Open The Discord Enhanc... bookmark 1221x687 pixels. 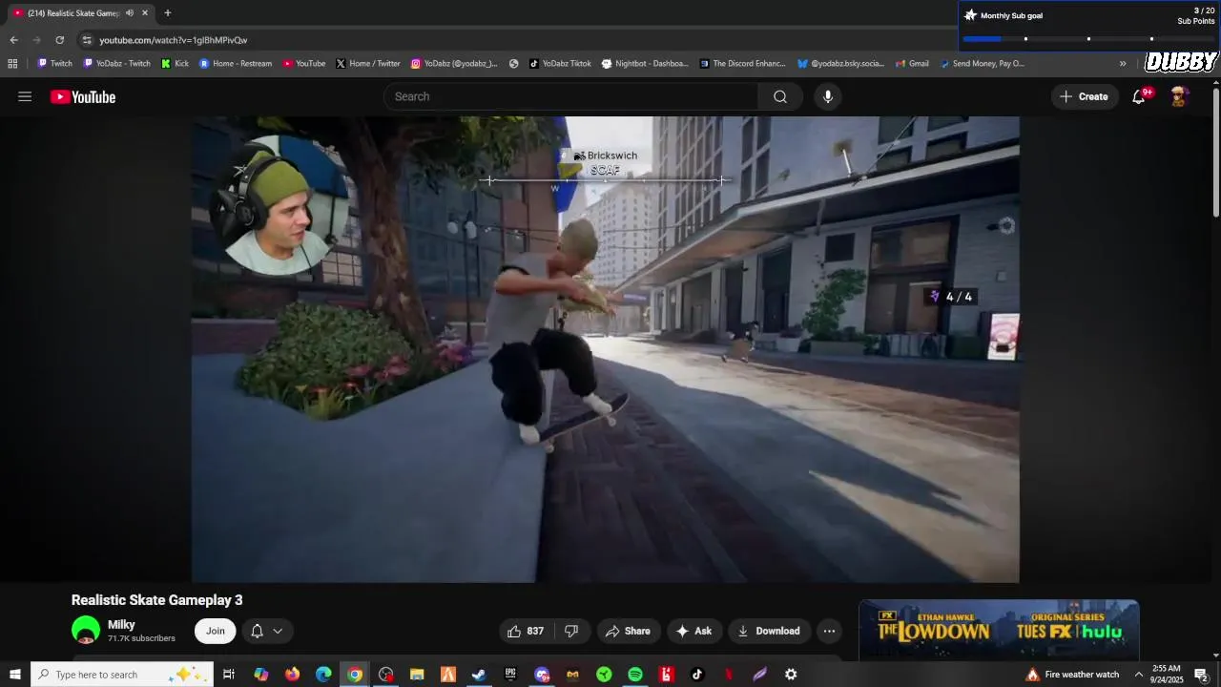(x=743, y=64)
